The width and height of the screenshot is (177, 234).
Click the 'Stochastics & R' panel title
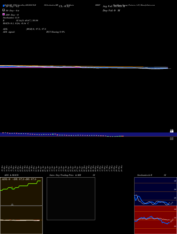click(144, 175)
